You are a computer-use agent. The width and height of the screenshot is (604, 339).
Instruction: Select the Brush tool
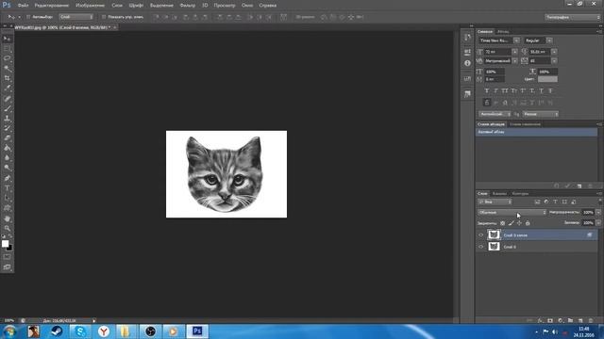pos(7,109)
